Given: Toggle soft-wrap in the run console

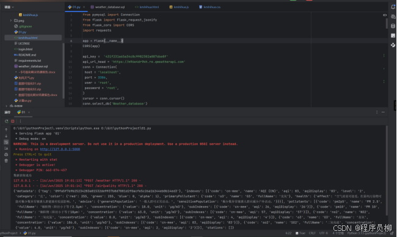Looking at the screenshot, I should [x=6, y=142].
